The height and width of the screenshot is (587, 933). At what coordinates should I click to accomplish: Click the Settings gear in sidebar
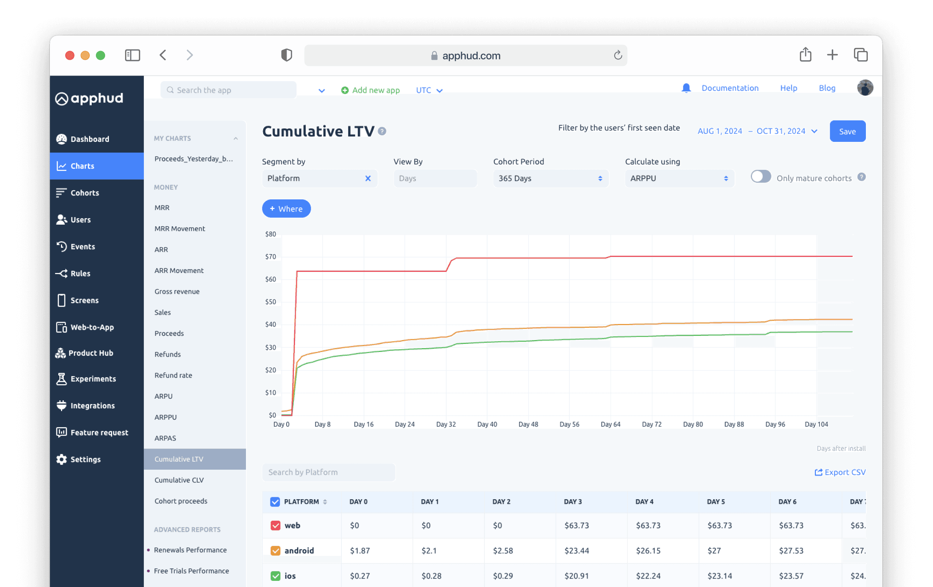pyautogui.click(x=61, y=459)
